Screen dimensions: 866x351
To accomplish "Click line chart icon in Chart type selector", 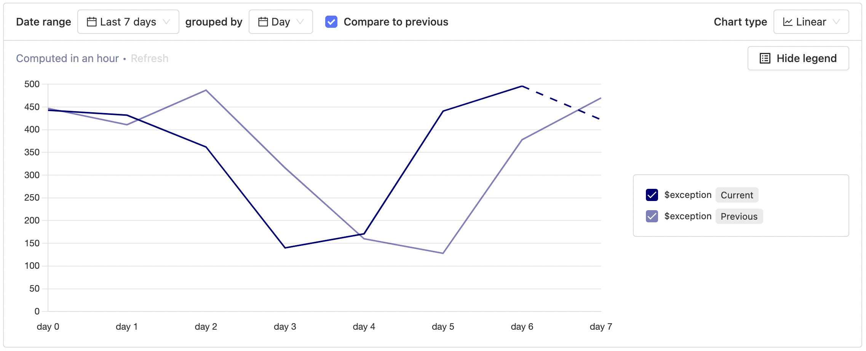I will (x=788, y=22).
